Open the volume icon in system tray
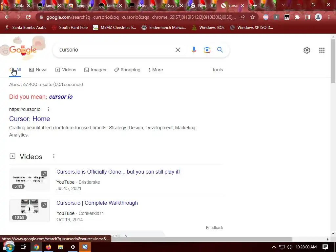336x252 pixels. tap(289, 247)
